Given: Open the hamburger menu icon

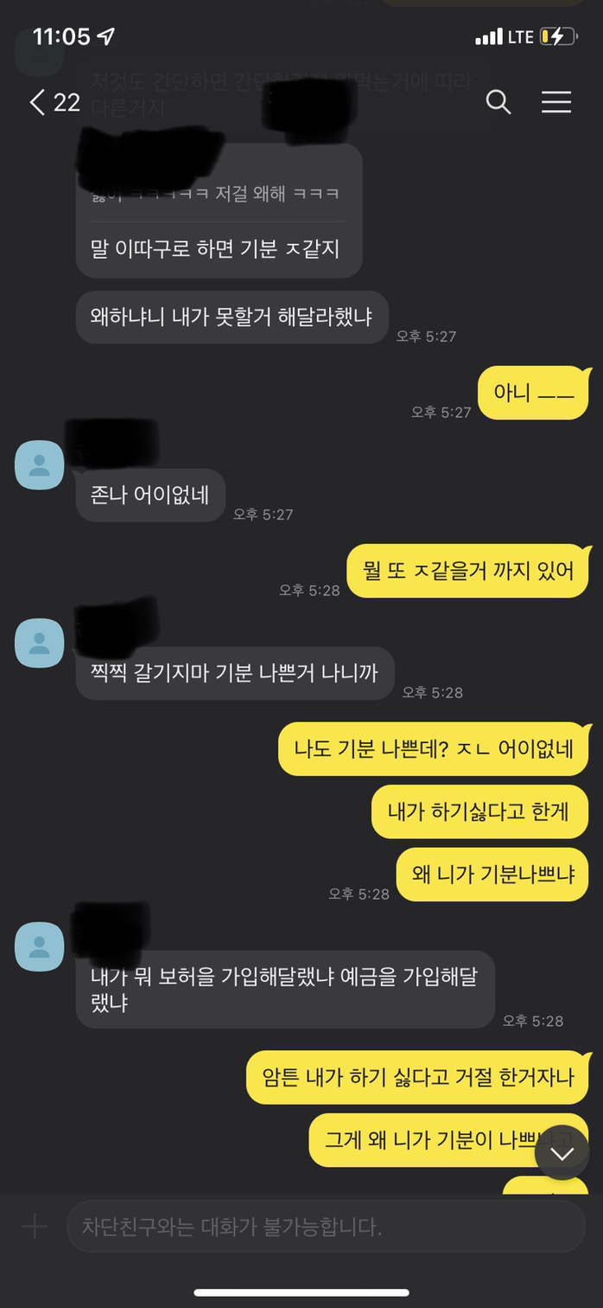Looking at the screenshot, I should 556,102.
